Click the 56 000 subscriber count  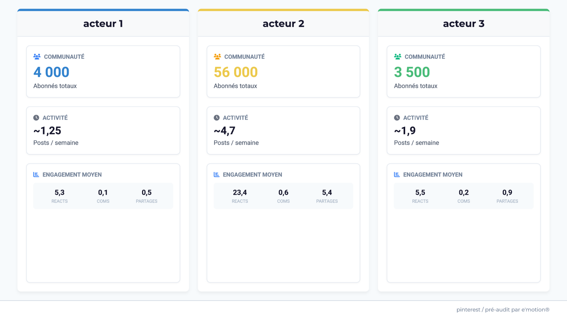pyautogui.click(x=236, y=72)
